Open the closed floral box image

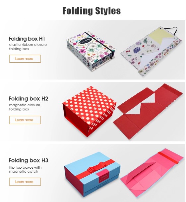coord(91,51)
